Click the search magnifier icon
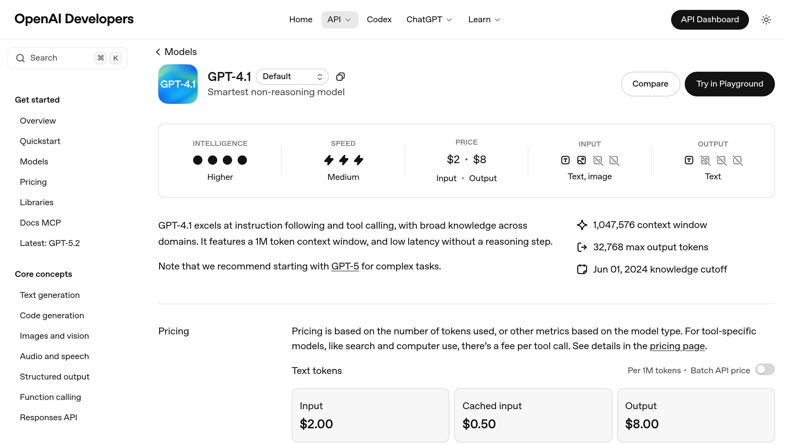The image size is (791, 445). [x=20, y=58]
